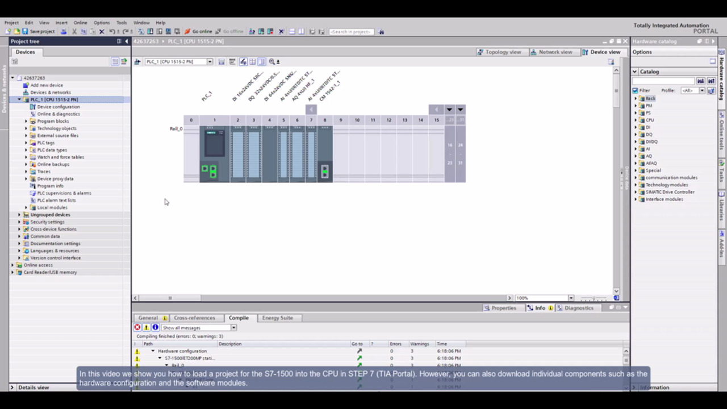727x409 pixels.
Task: Click inside the Search in project field
Action: [350, 31]
